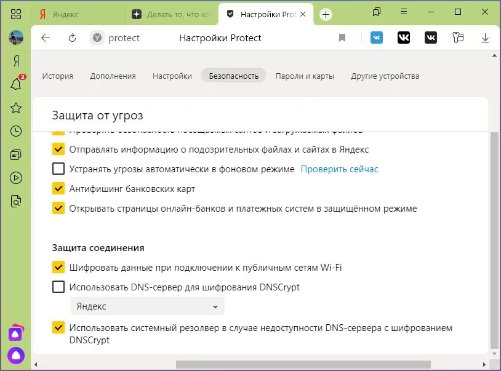Reload the page
Viewport: 501px width, 371px height.
pyautogui.click(x=72, y=38)
